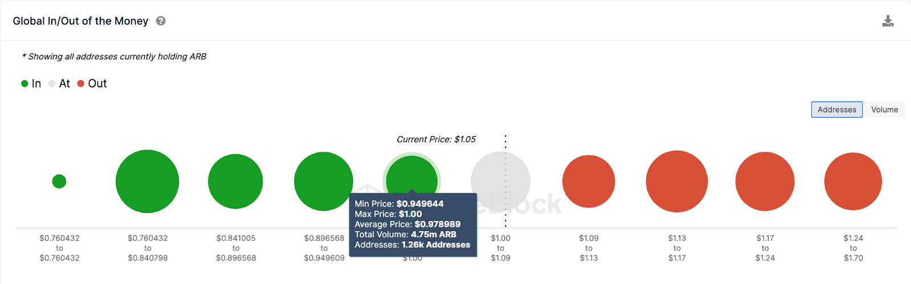This screenshot has height=284, width=911.
Task: Click the red bubble above $1.13 to $1.17
Action: tap(677, 182)
